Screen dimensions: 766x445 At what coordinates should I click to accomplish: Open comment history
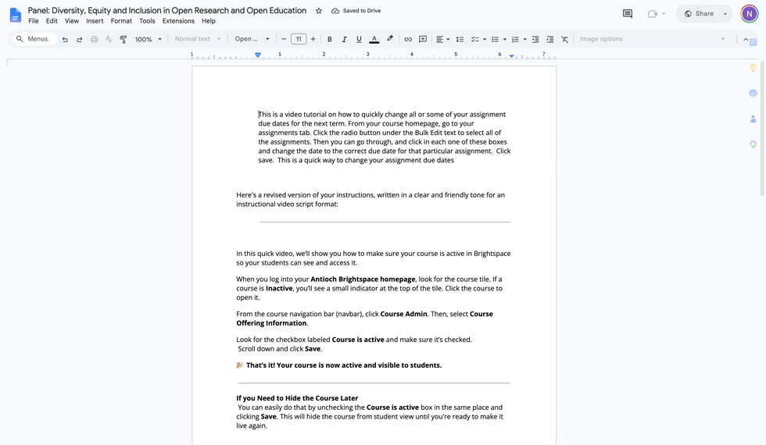click(x=627, y=14)
